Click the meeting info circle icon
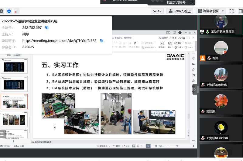Image resolution: width=243 pixels, height=161 pixels. [x=2, y=11]
